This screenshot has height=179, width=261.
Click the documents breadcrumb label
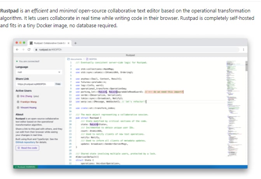(x=76, y=59)
